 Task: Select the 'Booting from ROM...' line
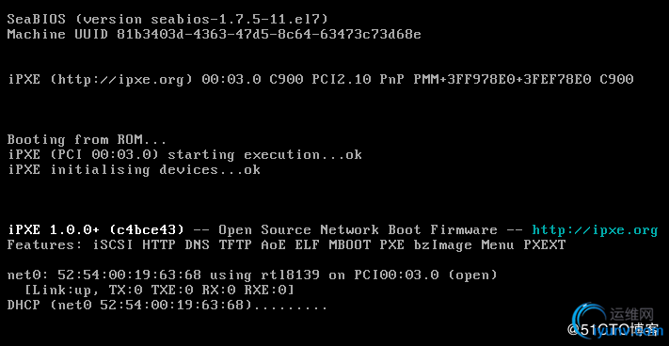pyautogui.click(x=87, y=140)
